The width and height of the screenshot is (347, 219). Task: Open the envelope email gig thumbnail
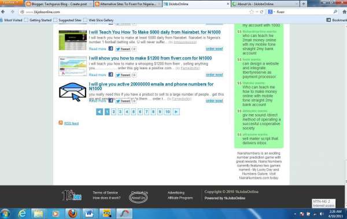pos(73,92)
